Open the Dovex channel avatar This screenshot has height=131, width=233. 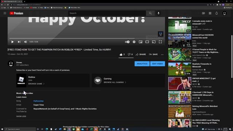(11, 64)
